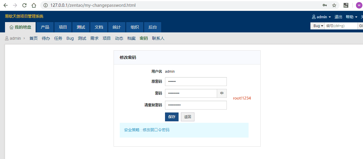
Task: Bookmark this page with star icon
Action: point(334,5)
